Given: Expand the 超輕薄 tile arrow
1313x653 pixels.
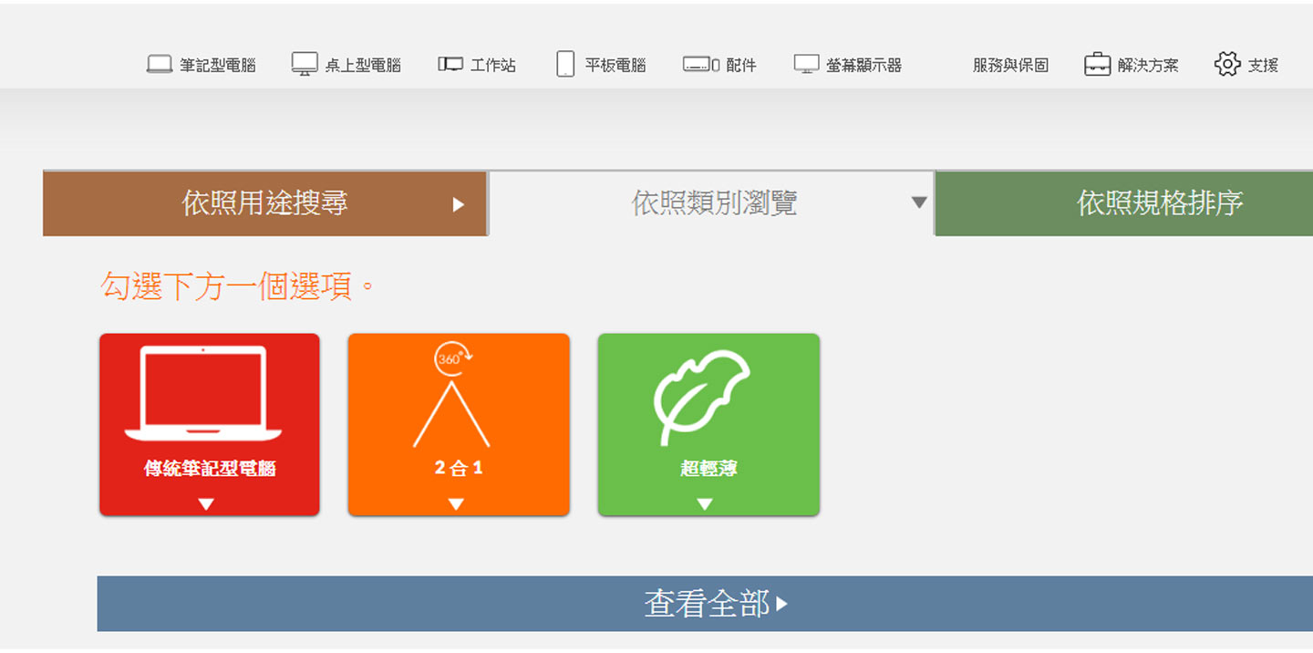Looking at the screenshot, I should [x=704, y=504].
